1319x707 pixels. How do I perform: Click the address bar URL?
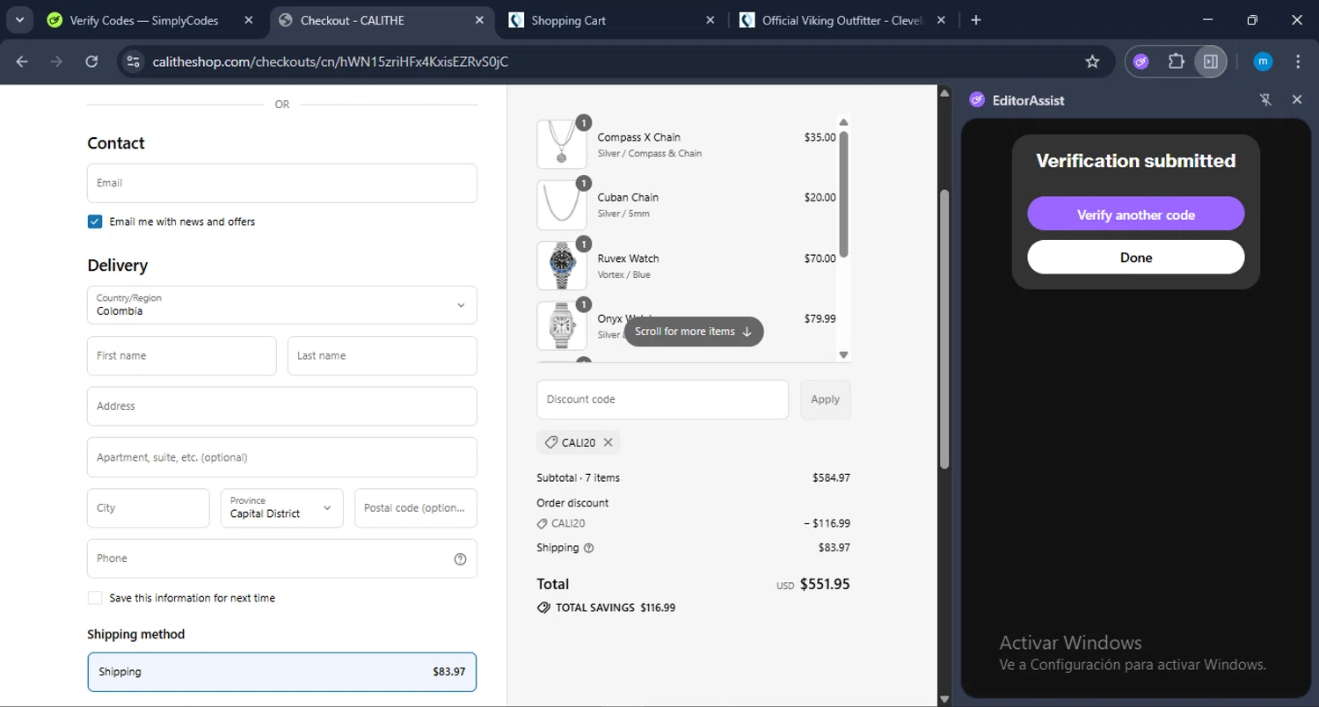(x=330, y=62)
